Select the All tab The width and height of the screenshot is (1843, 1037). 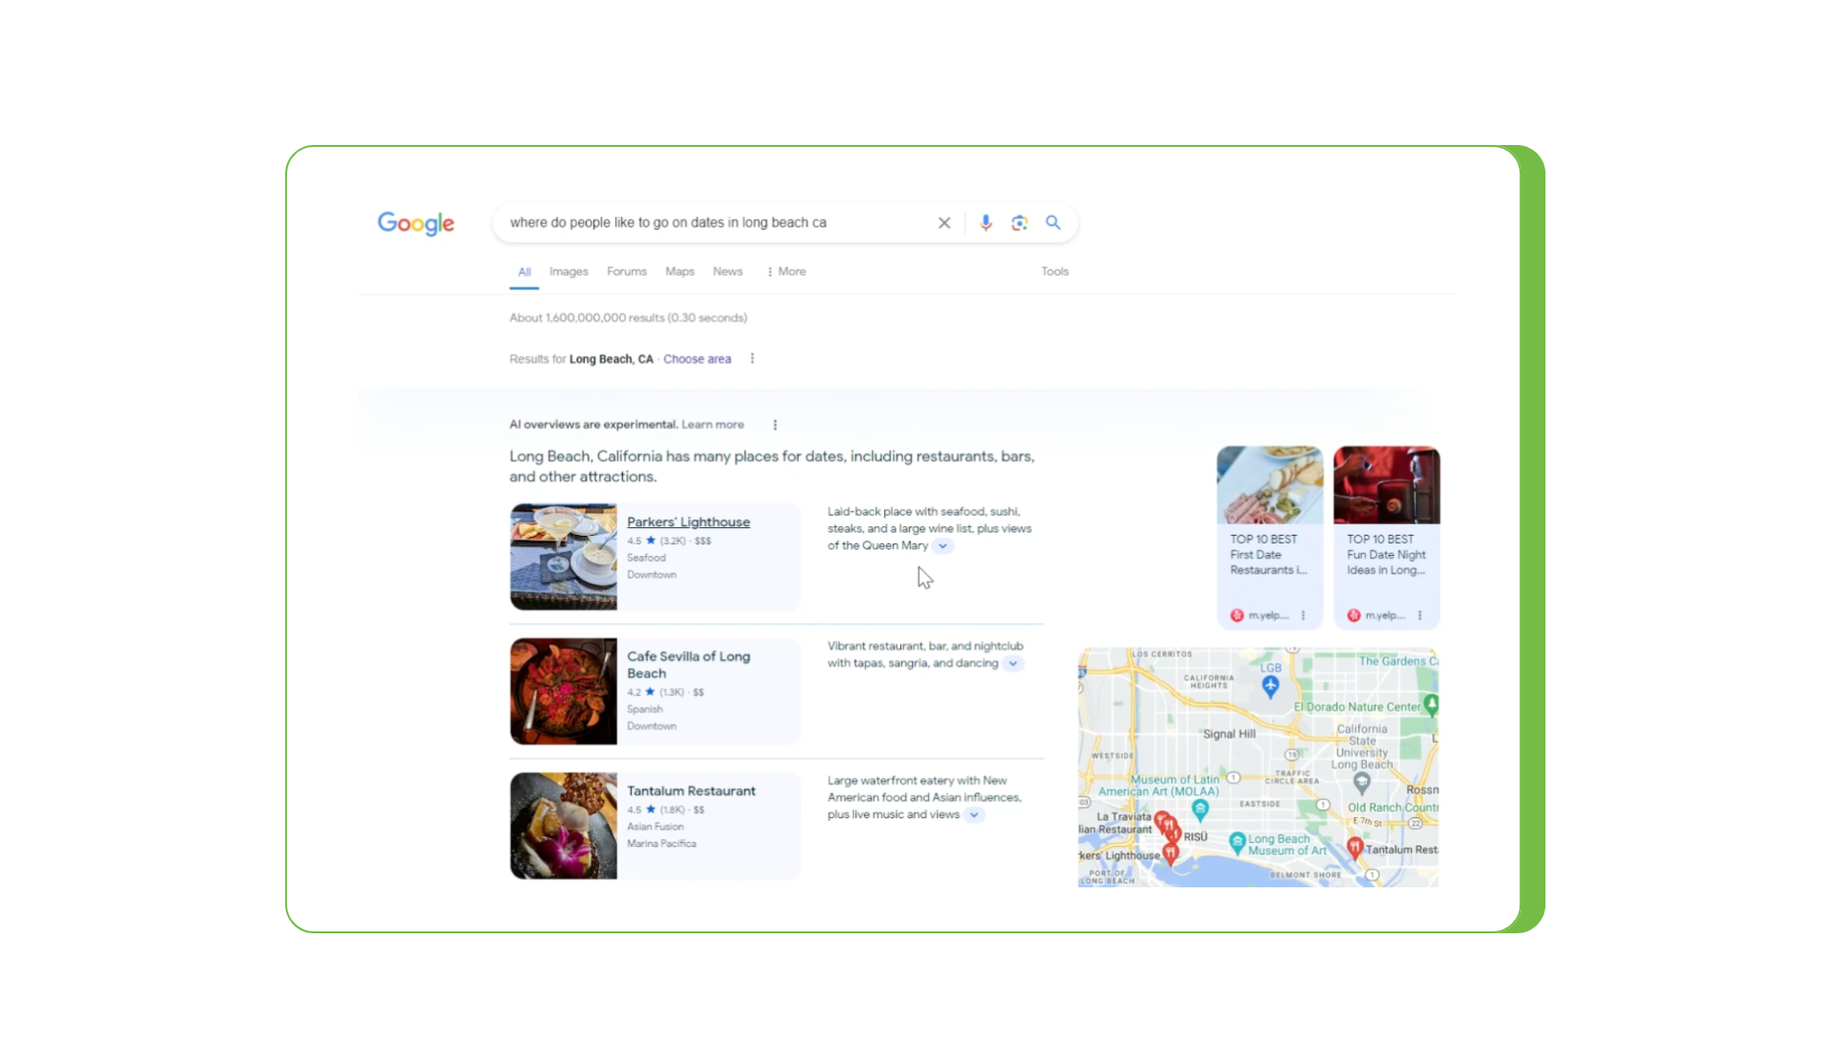(x=524, y=272)
